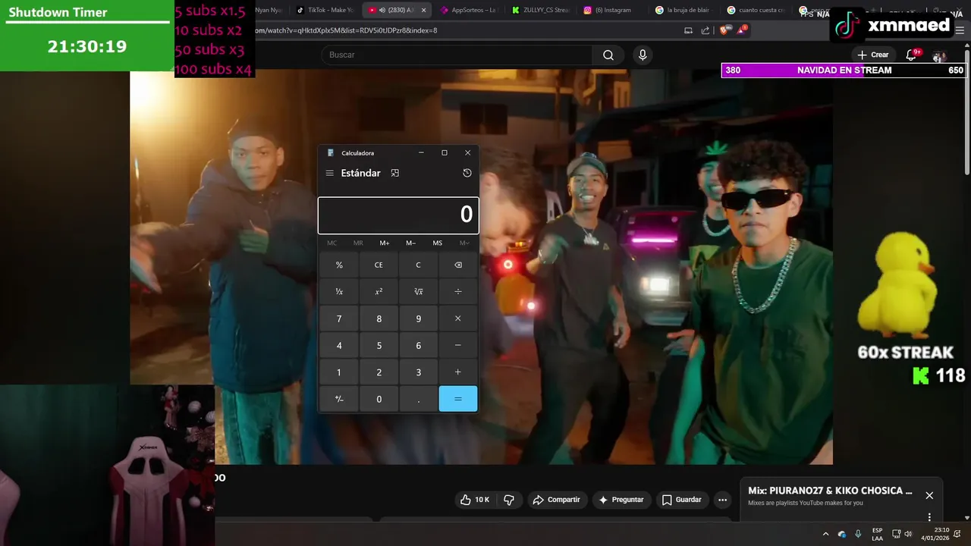This screenshot has height=546, width=971.
Task: Click the plus/minus sign toggle key
Action: [339, 399]
